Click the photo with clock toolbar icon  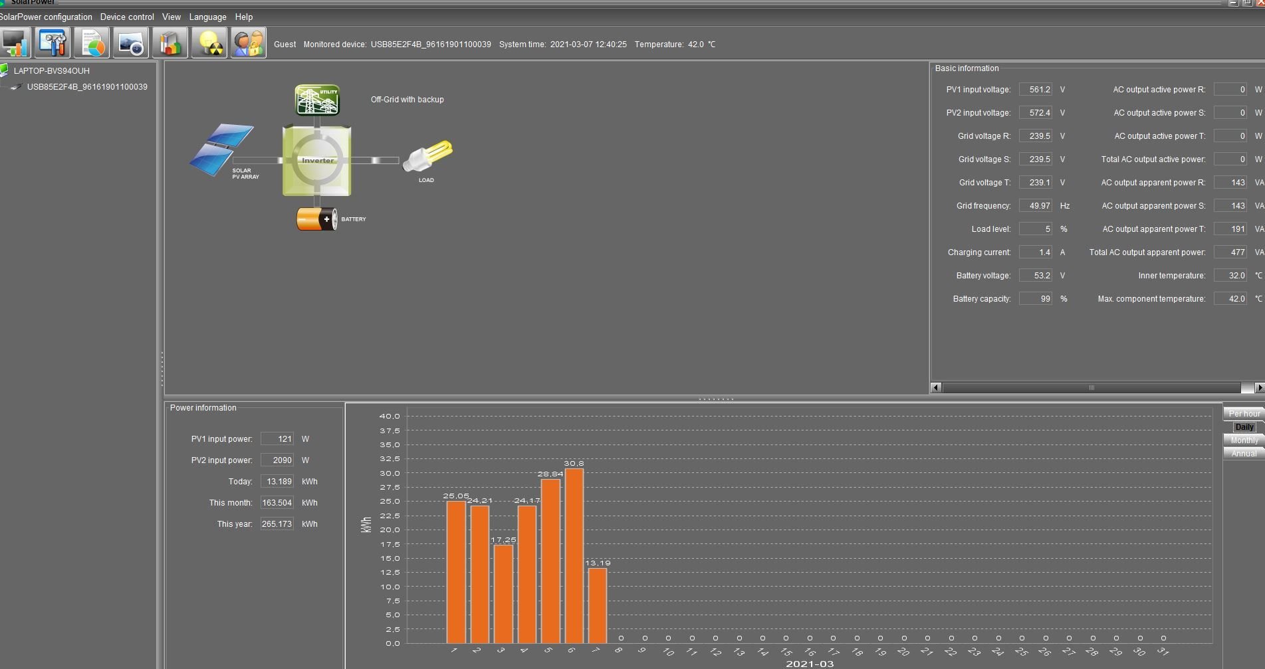click(130, 44)
